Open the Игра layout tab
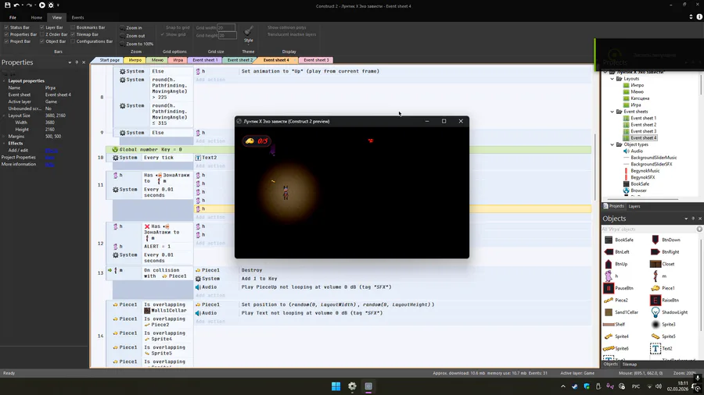 [178, 60]
